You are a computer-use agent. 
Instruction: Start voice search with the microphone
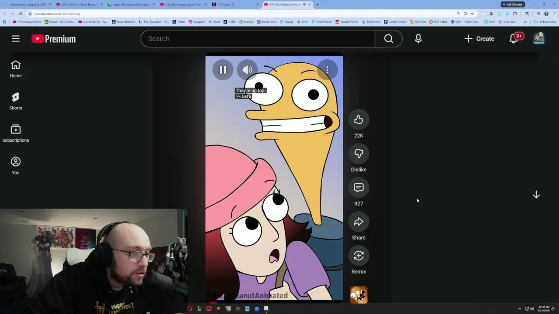(418, 39)
